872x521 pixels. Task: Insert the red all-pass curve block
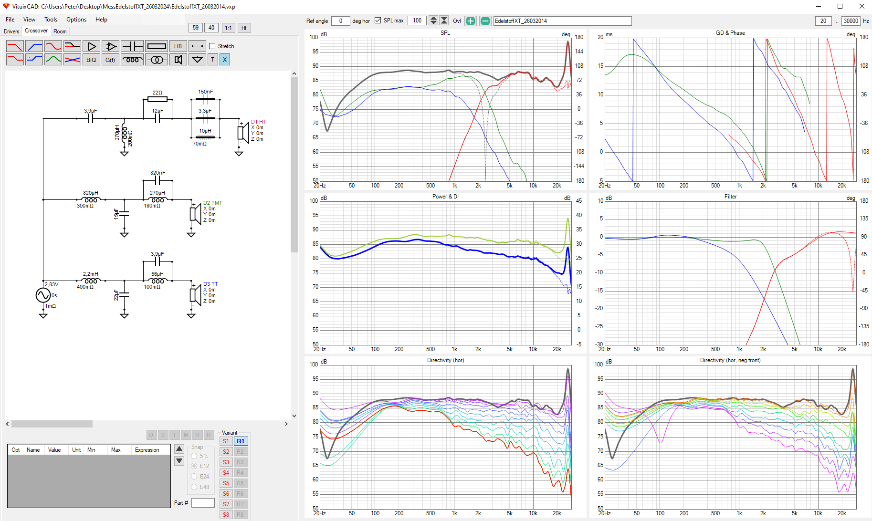click(x=53, y=46)
